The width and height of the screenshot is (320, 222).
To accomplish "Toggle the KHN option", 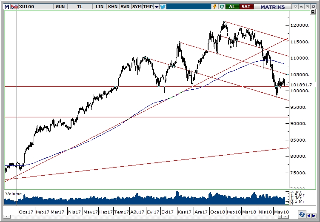I will point(113,7).
